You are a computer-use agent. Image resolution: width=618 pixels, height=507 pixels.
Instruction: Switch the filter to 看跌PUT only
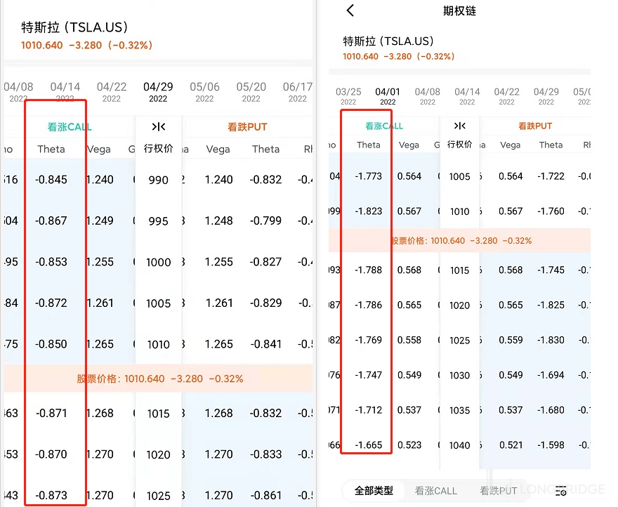coord(498,491)
